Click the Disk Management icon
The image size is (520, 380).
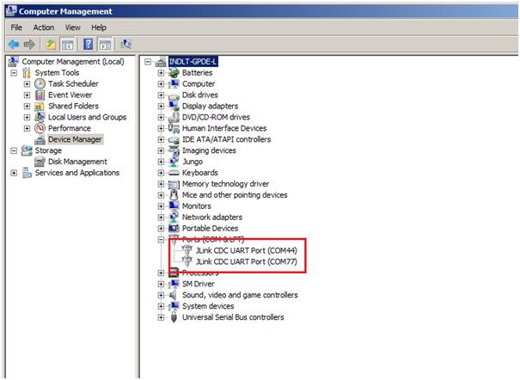[40, 162]
